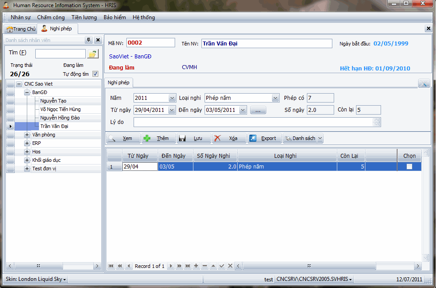Tick the Chọn checkbox in first row

(409, 167)
